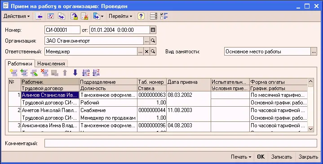Click the table scrollbar up arrow
The width and height of the screenshot is (323, 164).
tap(310, 82)
